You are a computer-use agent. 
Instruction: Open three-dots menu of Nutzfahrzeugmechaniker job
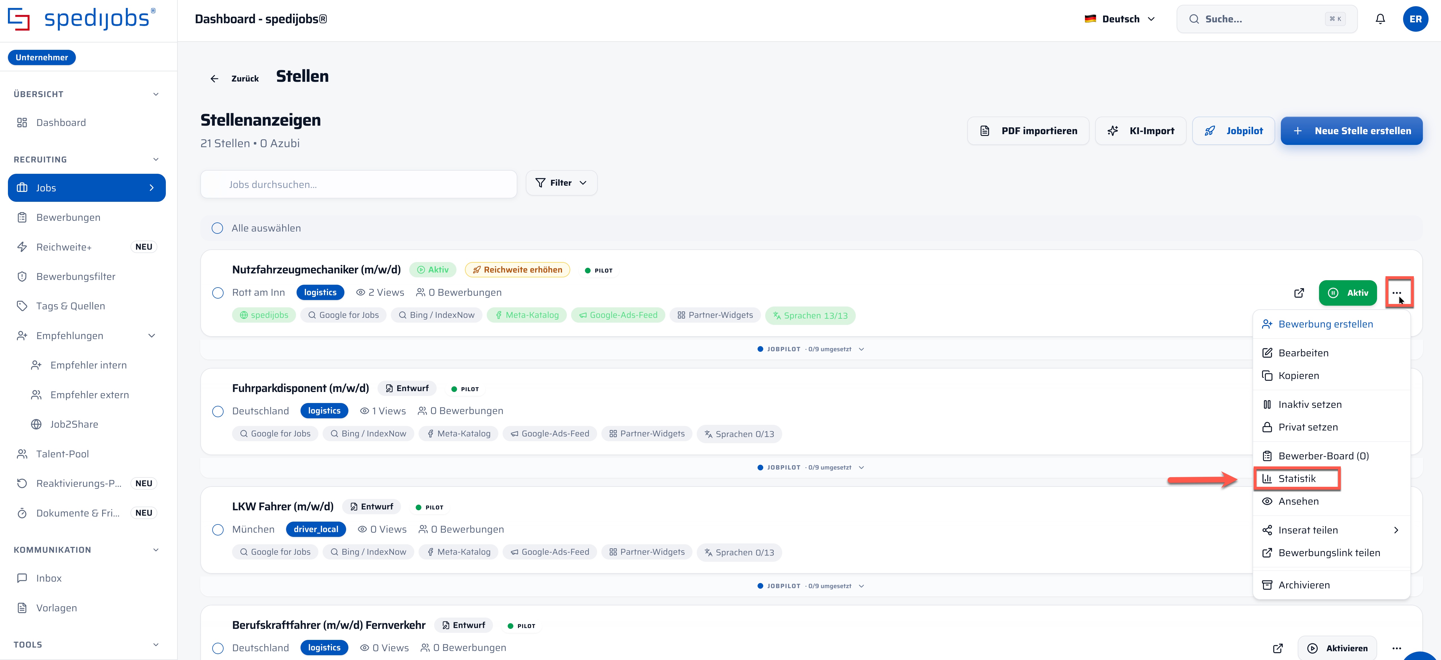click(x=1397, y=293)
